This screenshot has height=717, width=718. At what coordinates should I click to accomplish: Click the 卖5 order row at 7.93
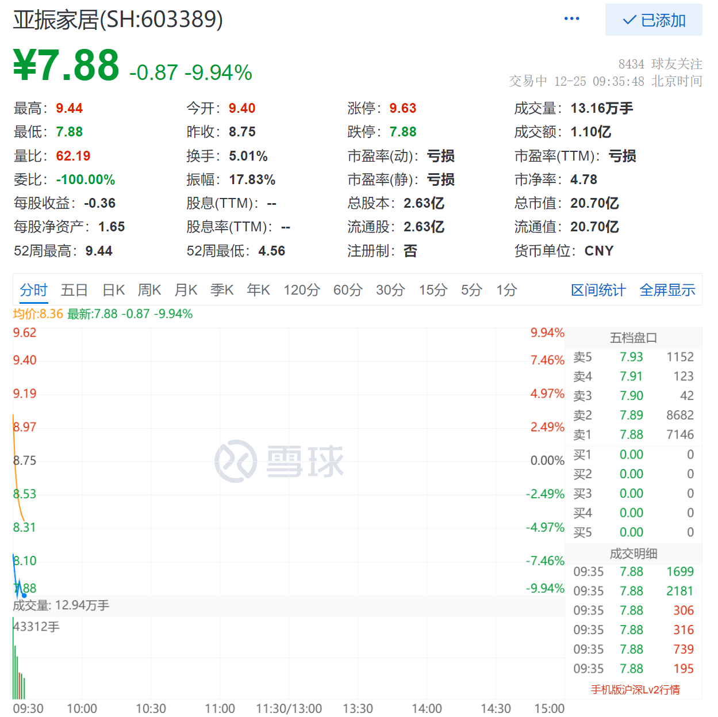coord(633,357)
